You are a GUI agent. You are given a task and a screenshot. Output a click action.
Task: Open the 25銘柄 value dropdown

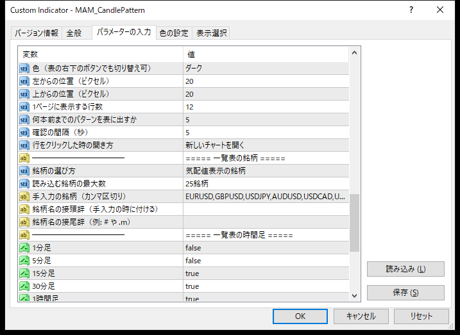[266, 184]
